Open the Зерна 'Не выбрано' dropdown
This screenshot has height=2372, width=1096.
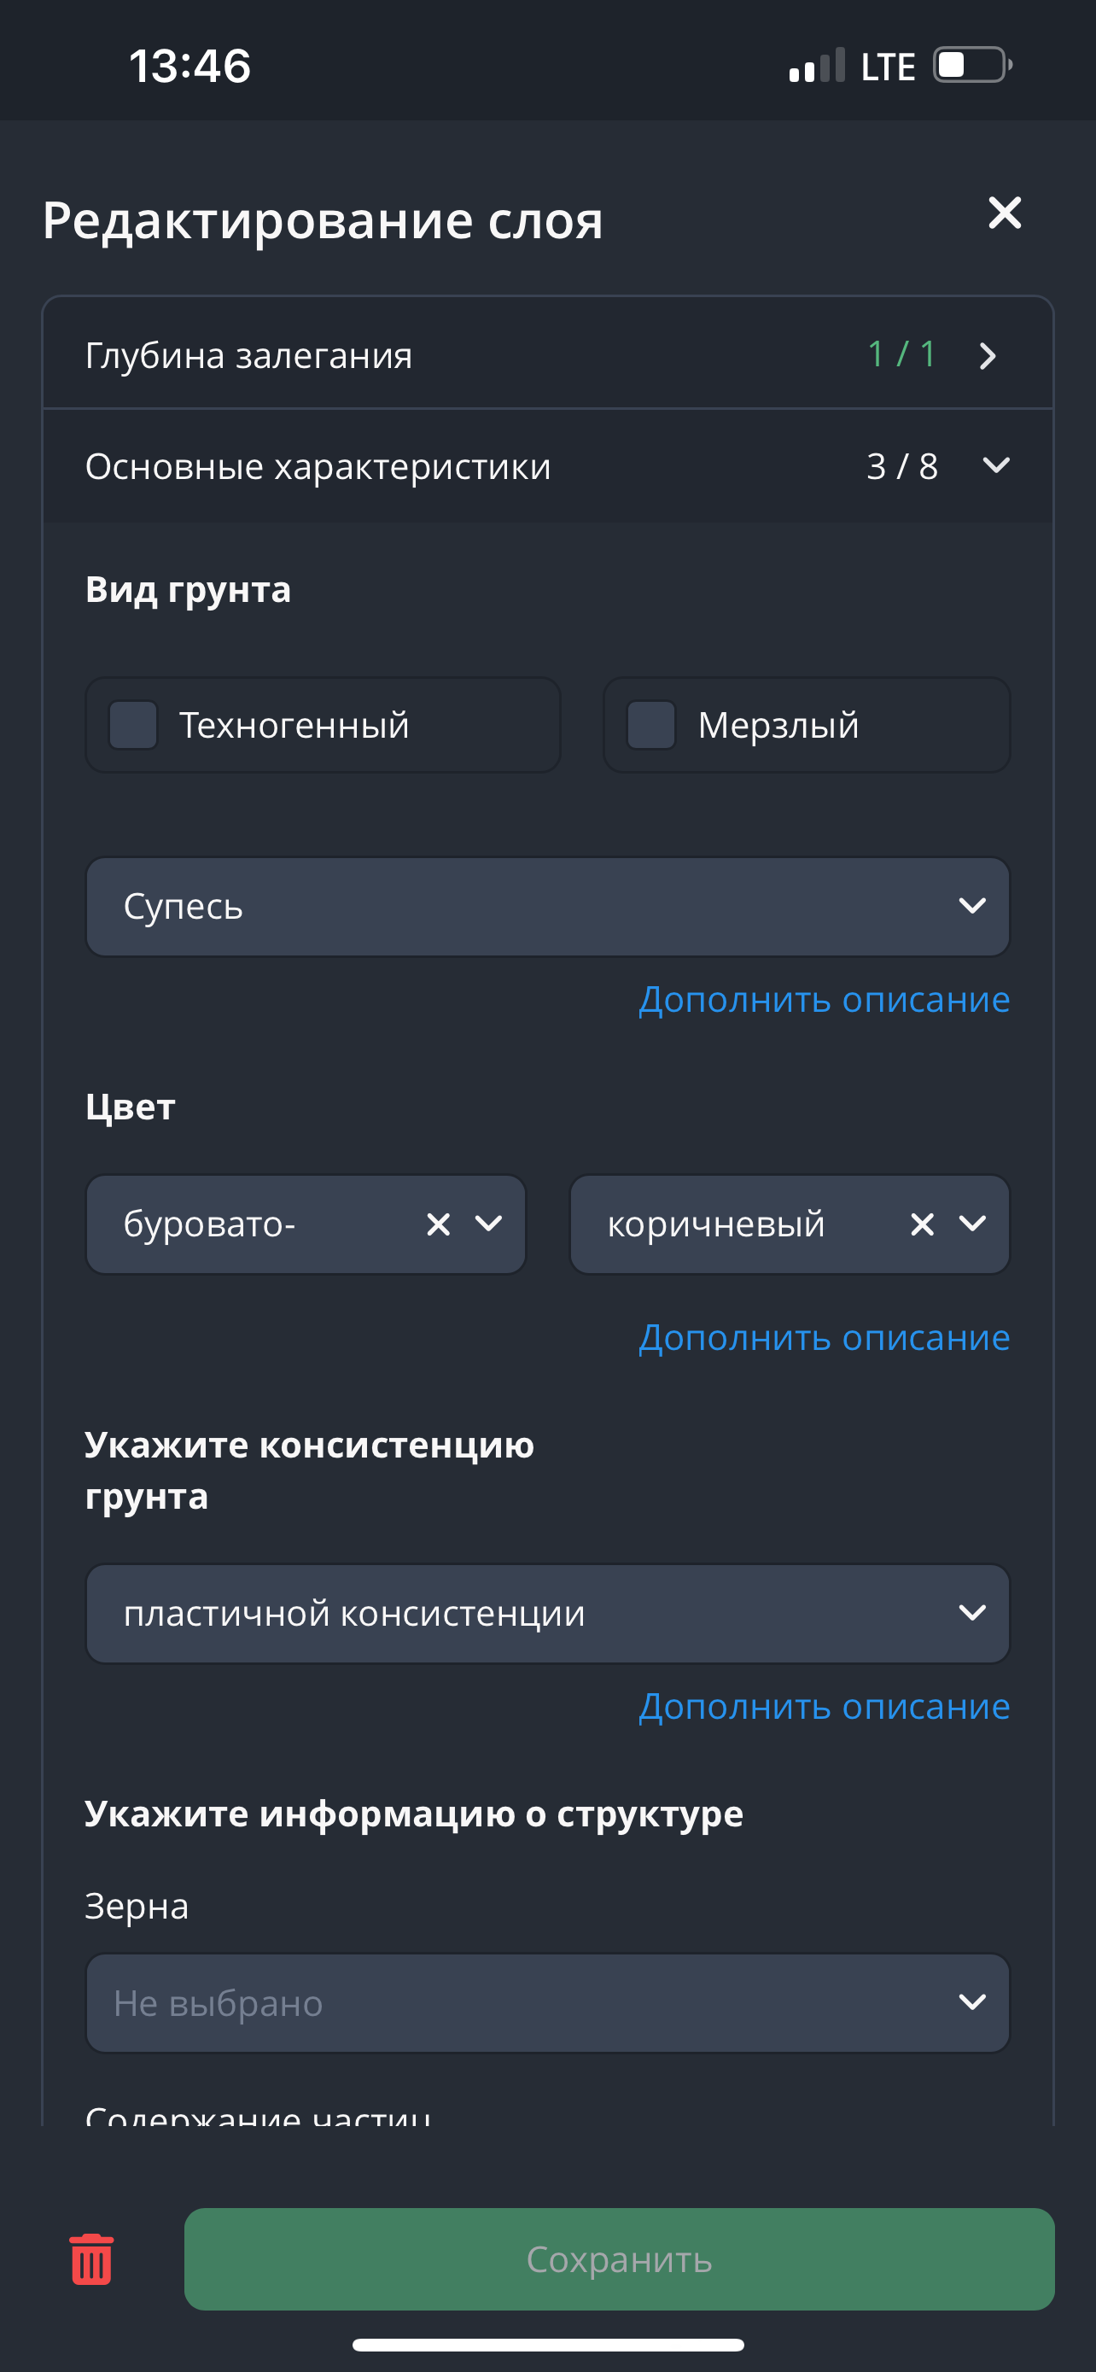pos(547,2003)
